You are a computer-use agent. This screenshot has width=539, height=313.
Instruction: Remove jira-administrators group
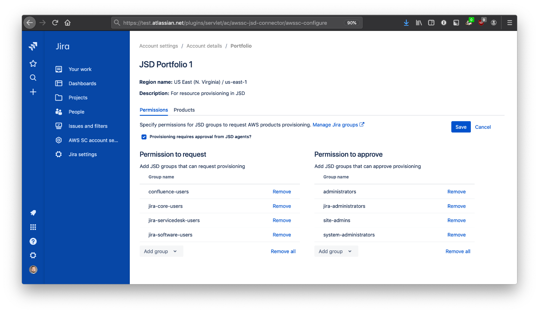pyautogui.click(x=457, y=206)
